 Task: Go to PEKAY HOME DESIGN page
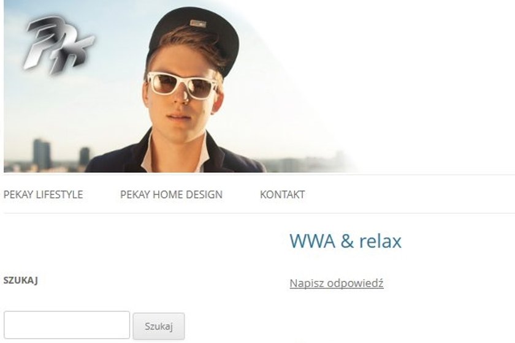pyautogui.click(x=171, y=194)
